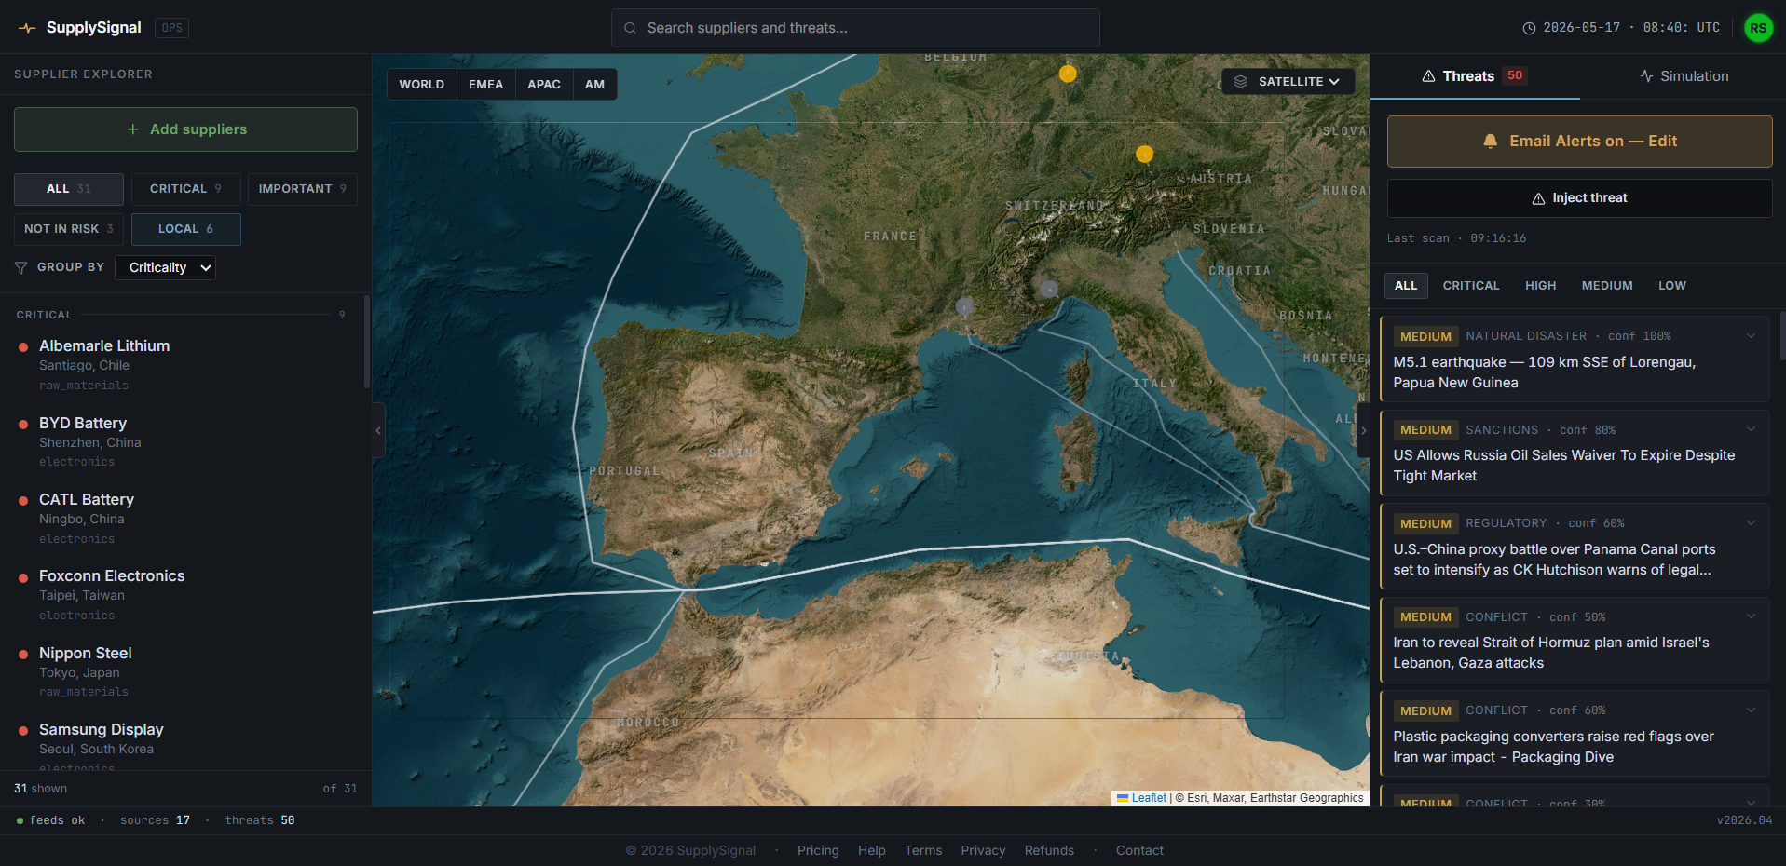Open the Simulation tab
Image resolution: width=1786 pixels, height=866 pixels.
click(1684, 76)
